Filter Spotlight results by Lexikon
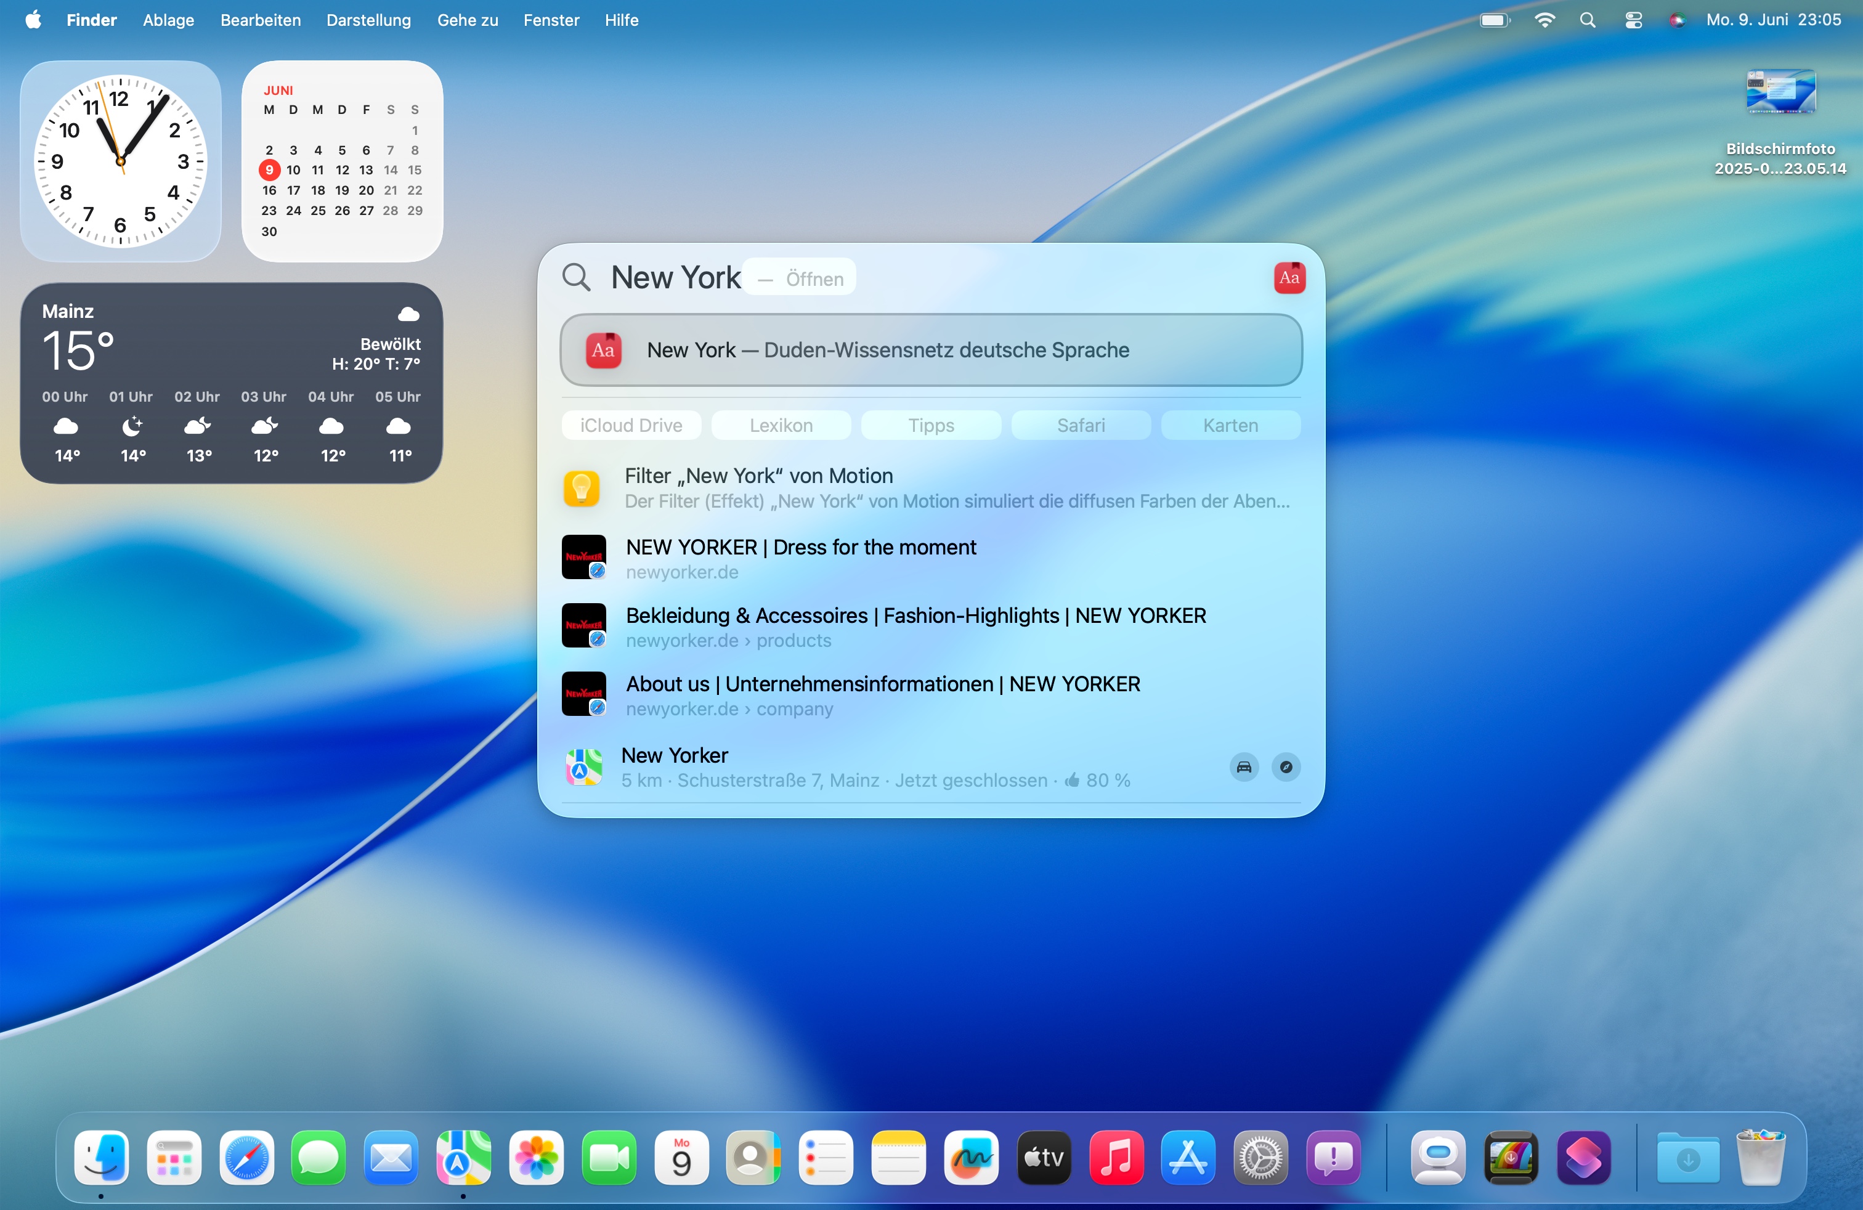Screen dimensions: 1863x1210 (781, 425)
